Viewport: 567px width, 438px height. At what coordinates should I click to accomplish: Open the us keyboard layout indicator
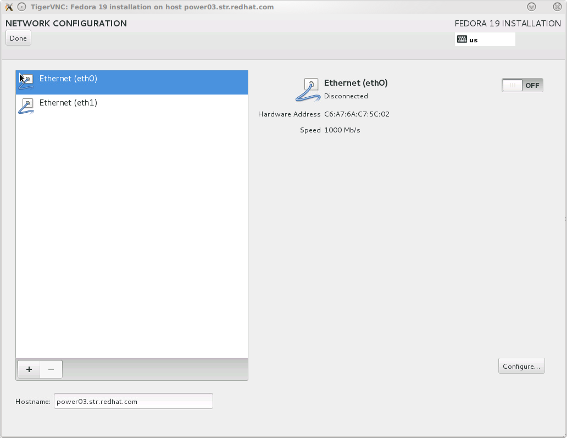[x=485, y=40]
